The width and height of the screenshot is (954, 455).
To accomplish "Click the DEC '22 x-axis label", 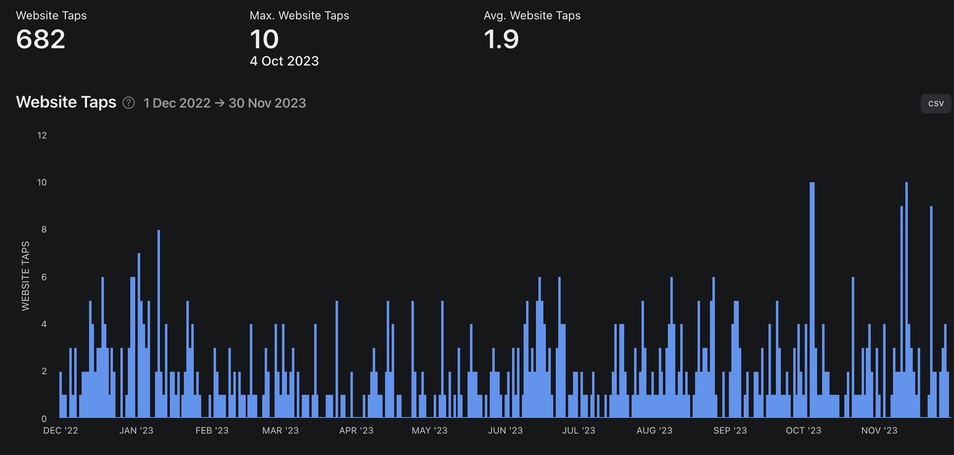I will click(x=61, y=431).
